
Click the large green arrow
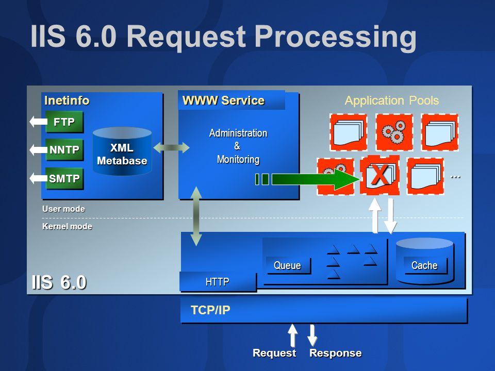(x=316, y=179)
